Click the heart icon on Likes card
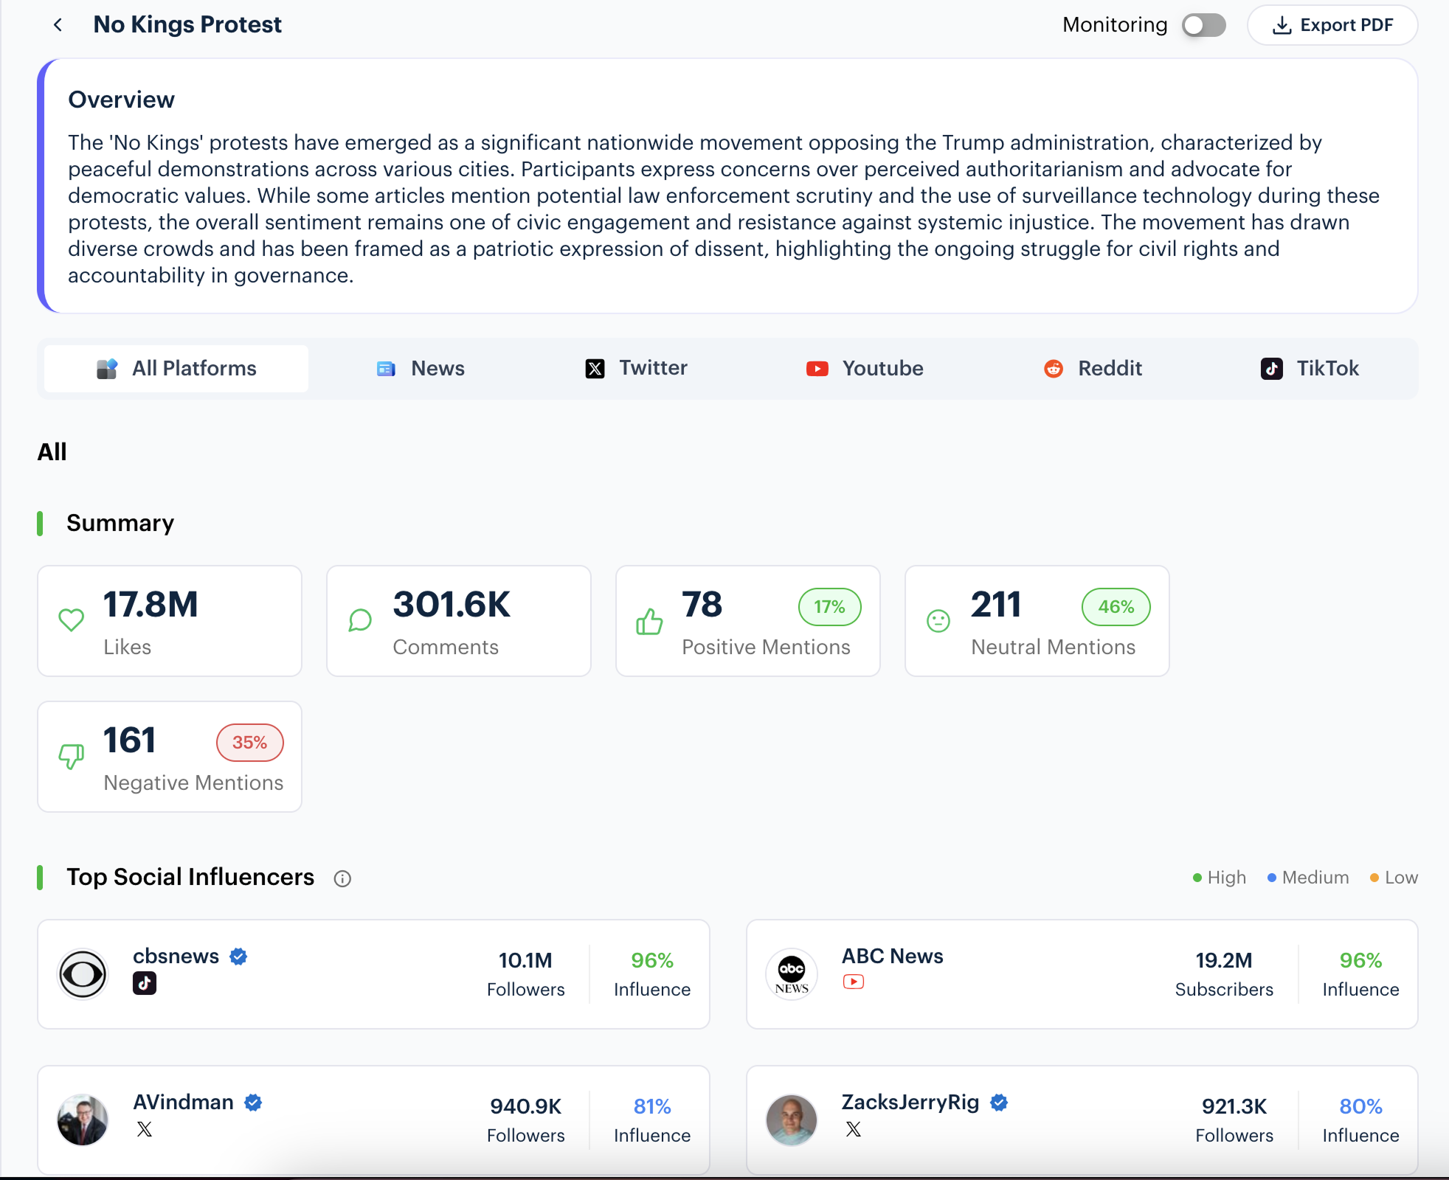1449x1180 pixels. (x=72, y=620)
